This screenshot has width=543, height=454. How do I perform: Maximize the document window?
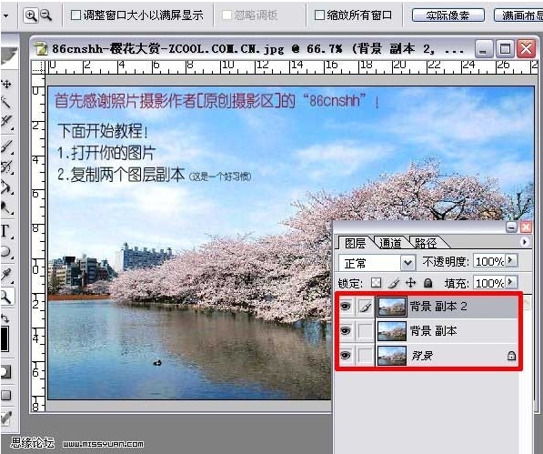505,49
